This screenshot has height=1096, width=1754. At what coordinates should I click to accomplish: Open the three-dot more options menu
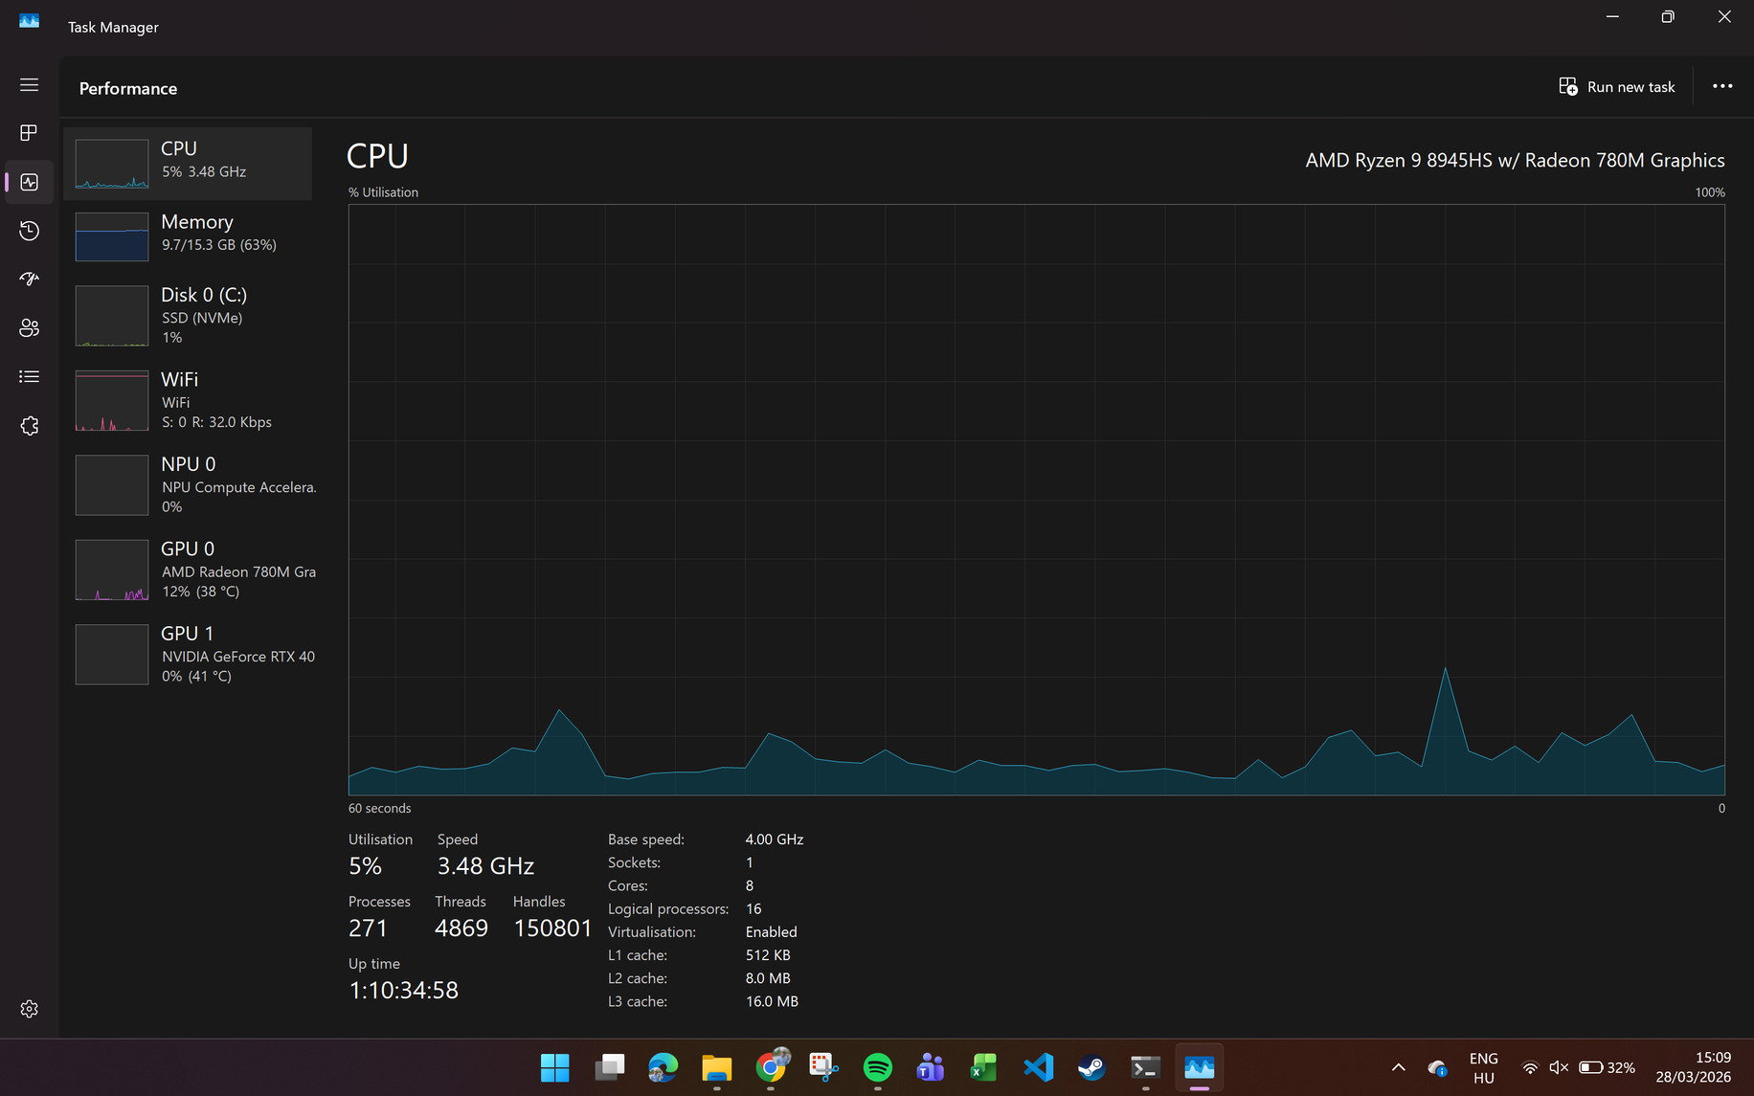point(1722,86)
